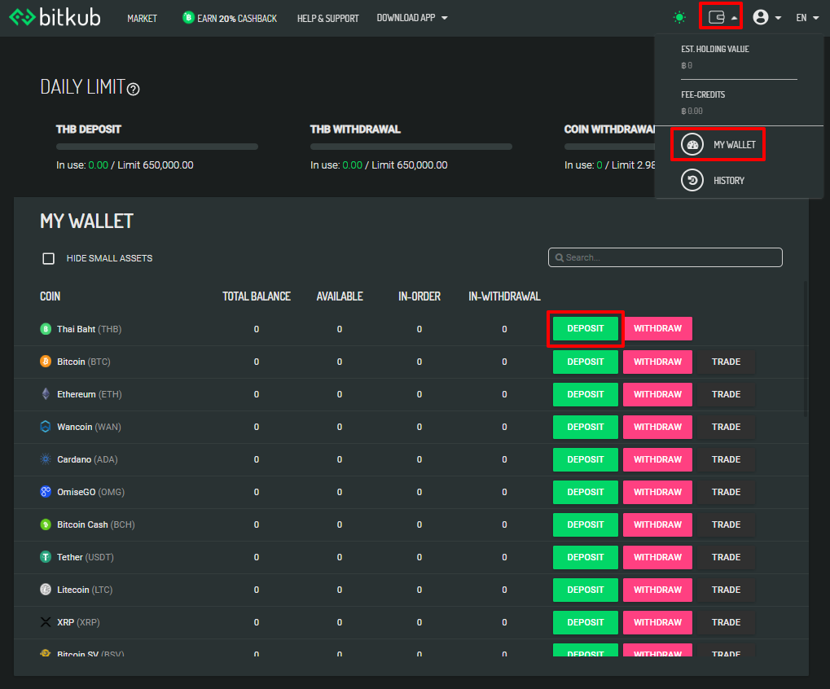Open the wallet icon dropdown in header
The width and height of the screenshot is (830, 689).
(720, 17)
